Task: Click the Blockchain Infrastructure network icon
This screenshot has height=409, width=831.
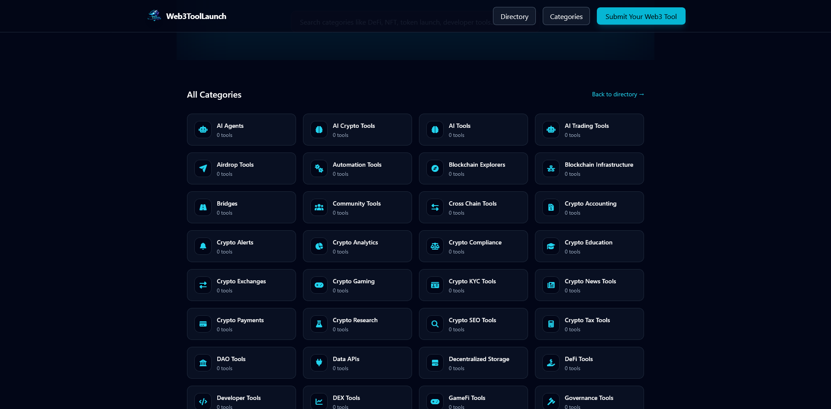Action: [x=551, y=168]
